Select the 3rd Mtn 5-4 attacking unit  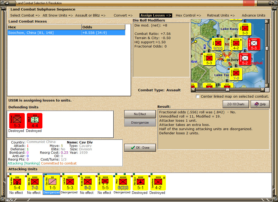[x=17, y=183]
